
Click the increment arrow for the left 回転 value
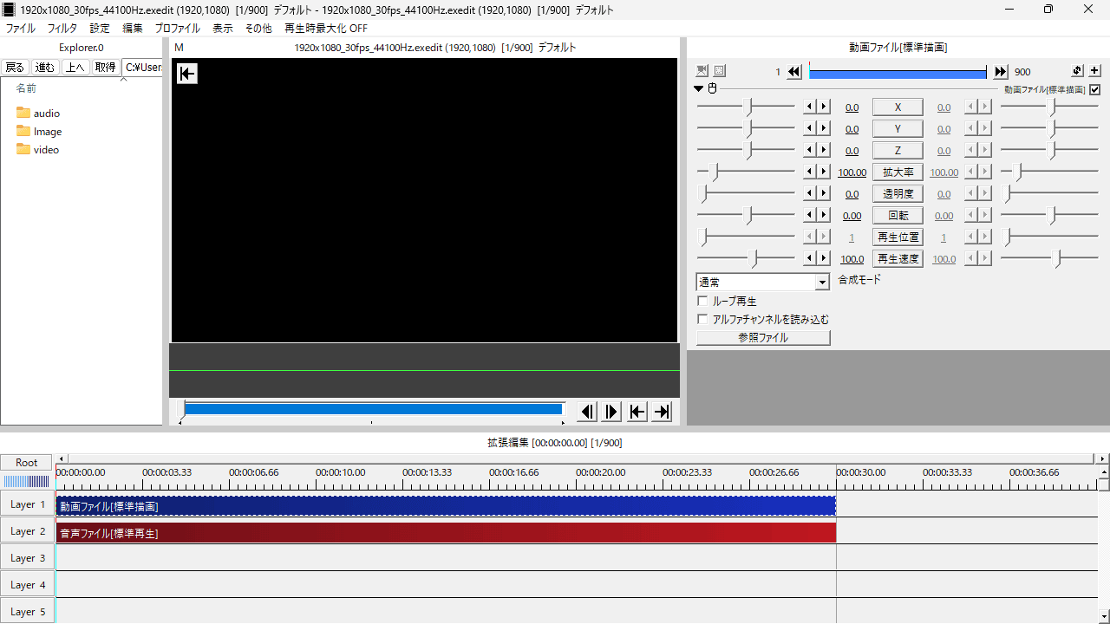pyautogui.click(x=824, y=216)
